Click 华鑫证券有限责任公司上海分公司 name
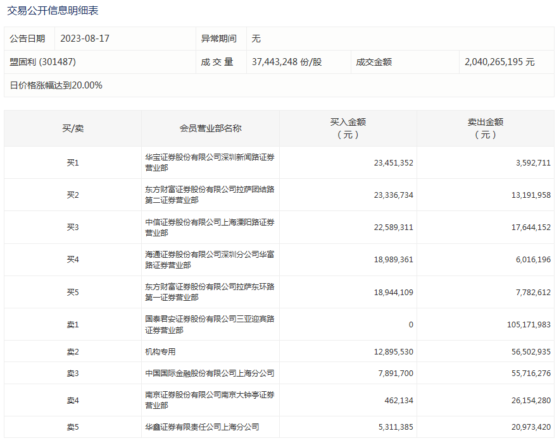 pos(202,427)
